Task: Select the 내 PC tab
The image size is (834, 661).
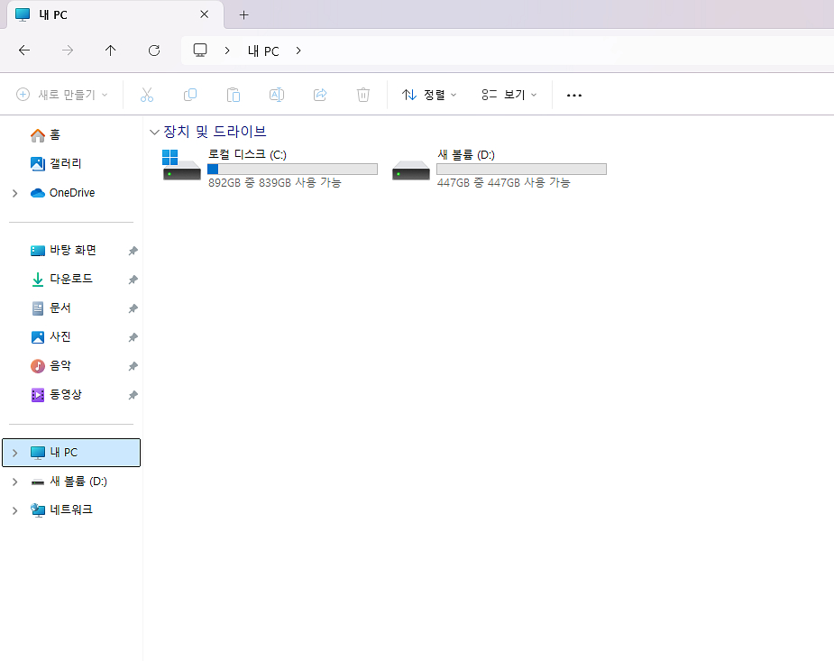Action: (99, 14)
